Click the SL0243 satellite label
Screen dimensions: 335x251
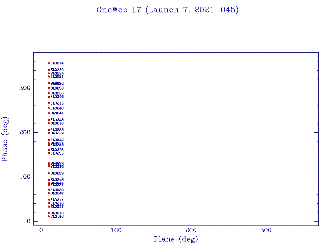[57, 180]
